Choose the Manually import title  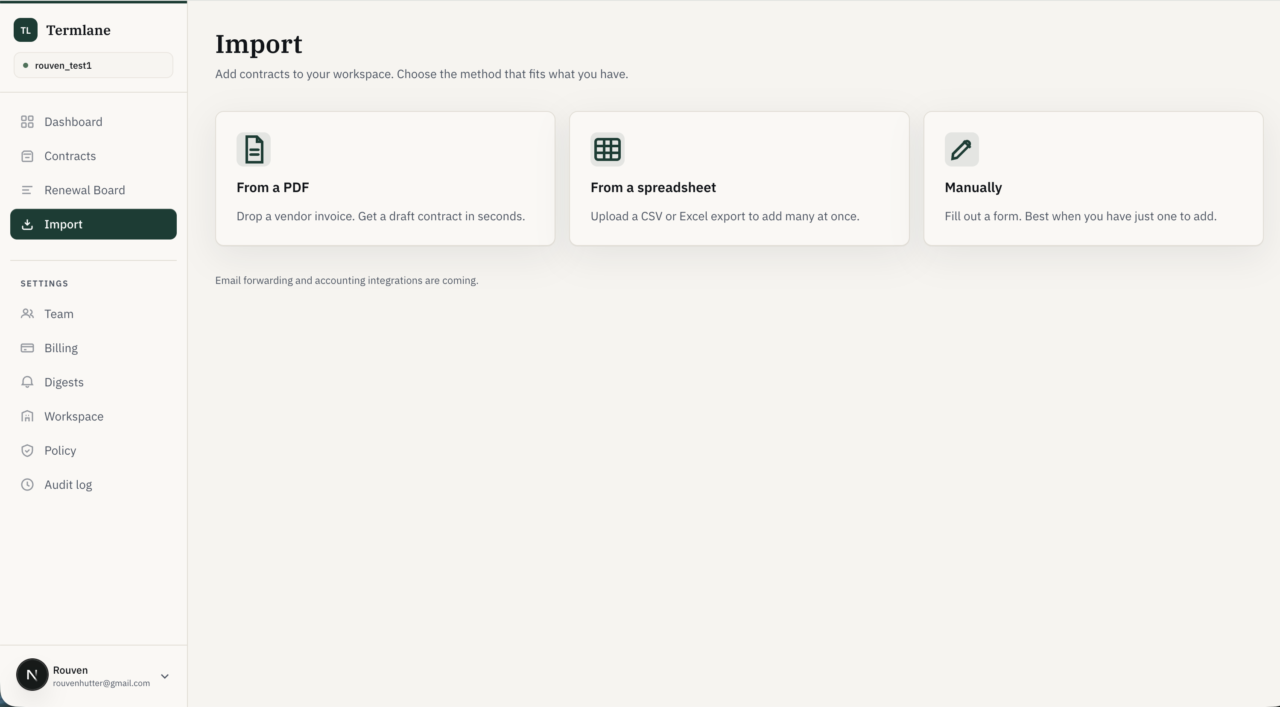(973, 187)
